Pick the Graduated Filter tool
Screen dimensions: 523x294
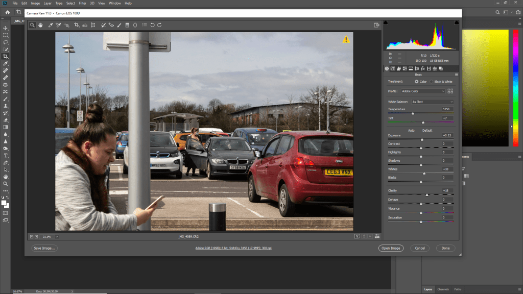coord(127,24)
